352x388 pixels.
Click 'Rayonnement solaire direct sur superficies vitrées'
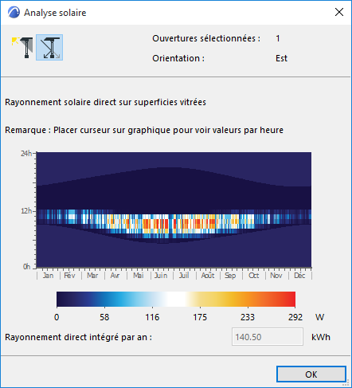point(105,102)
